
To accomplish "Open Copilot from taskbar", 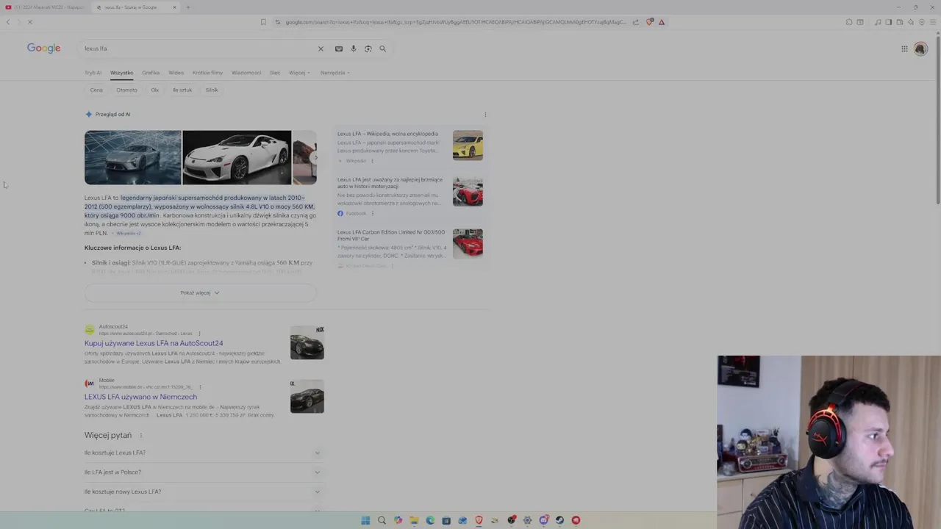I will tap(398, 520).
